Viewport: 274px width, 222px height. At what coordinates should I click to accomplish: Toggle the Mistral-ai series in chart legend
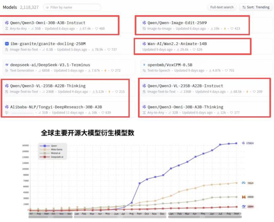click(x=50, y=153)
